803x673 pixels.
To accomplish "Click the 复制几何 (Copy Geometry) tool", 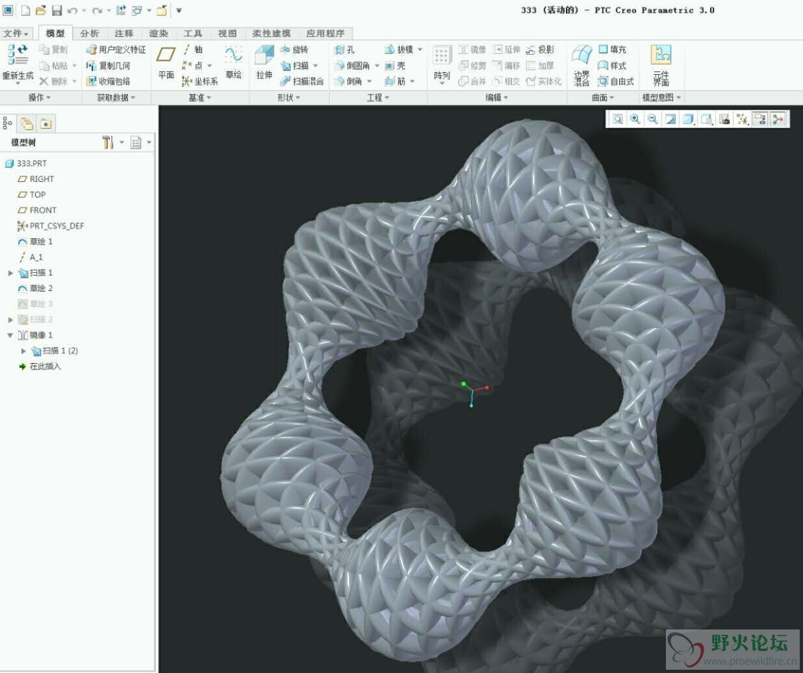I will point(108,66).
